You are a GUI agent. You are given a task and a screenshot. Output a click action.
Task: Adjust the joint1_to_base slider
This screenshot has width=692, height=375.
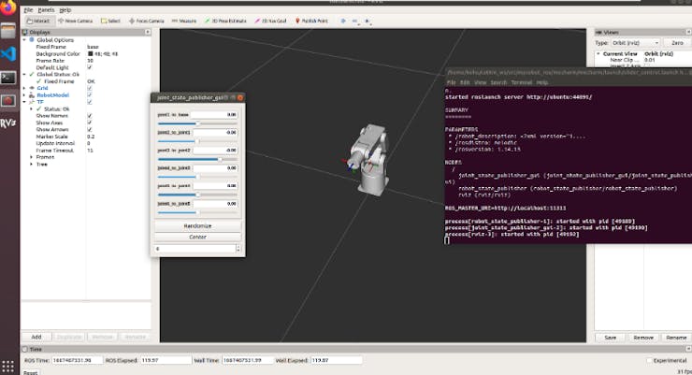[x=197, y=123]
